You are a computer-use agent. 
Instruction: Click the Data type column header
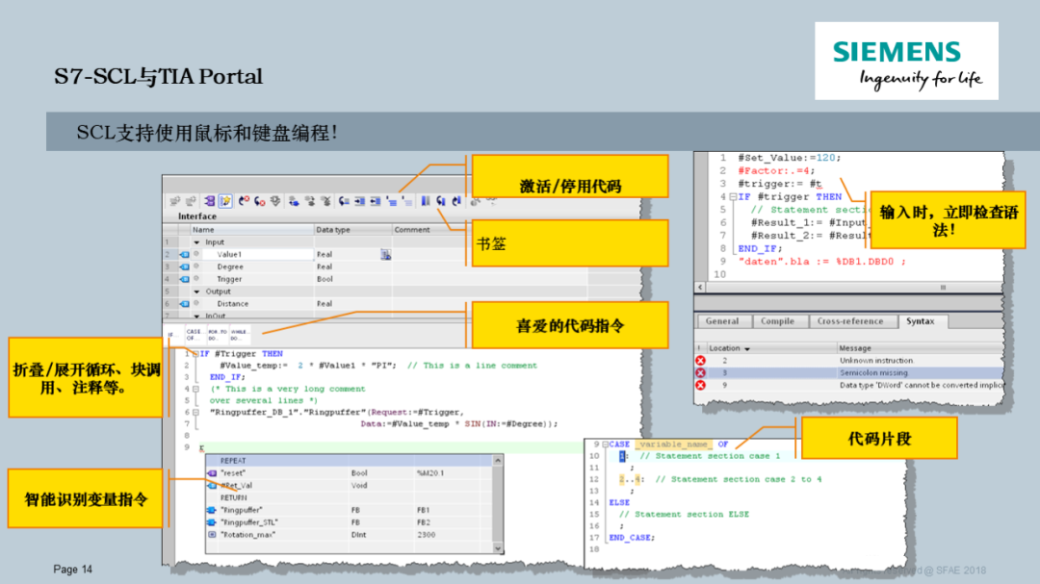pos(333,229)
